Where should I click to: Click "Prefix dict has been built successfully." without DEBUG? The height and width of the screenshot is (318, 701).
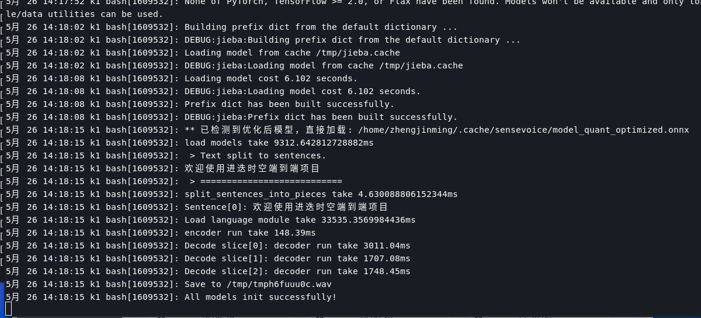click(289, 104)
